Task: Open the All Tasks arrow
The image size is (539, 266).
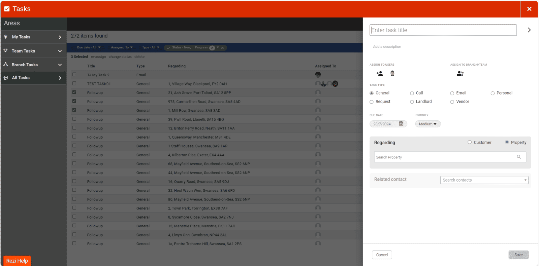Action: (60, 78)
